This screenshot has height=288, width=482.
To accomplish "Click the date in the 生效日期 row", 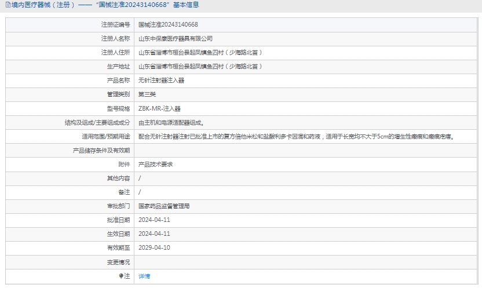I will pos(154,234).
